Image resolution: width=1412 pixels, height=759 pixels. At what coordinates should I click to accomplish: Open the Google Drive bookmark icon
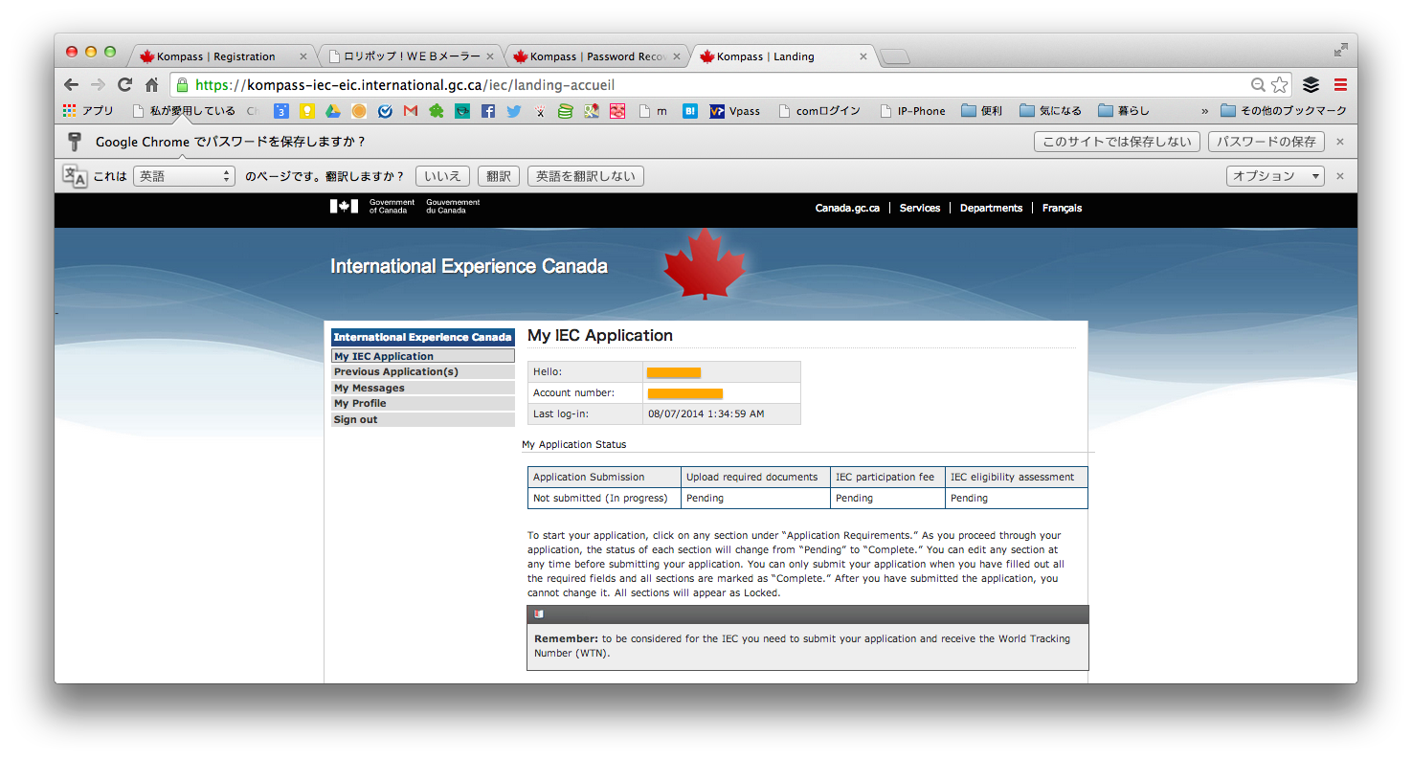(333, 111)
